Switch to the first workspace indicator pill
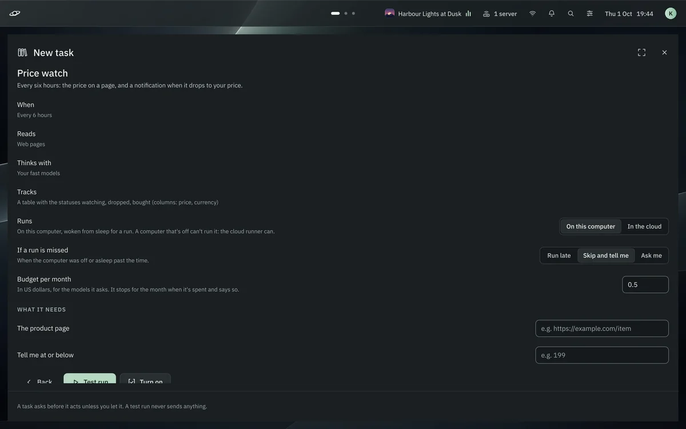The width and height of the screenshot is (686, 429). (x=336, y=13)
